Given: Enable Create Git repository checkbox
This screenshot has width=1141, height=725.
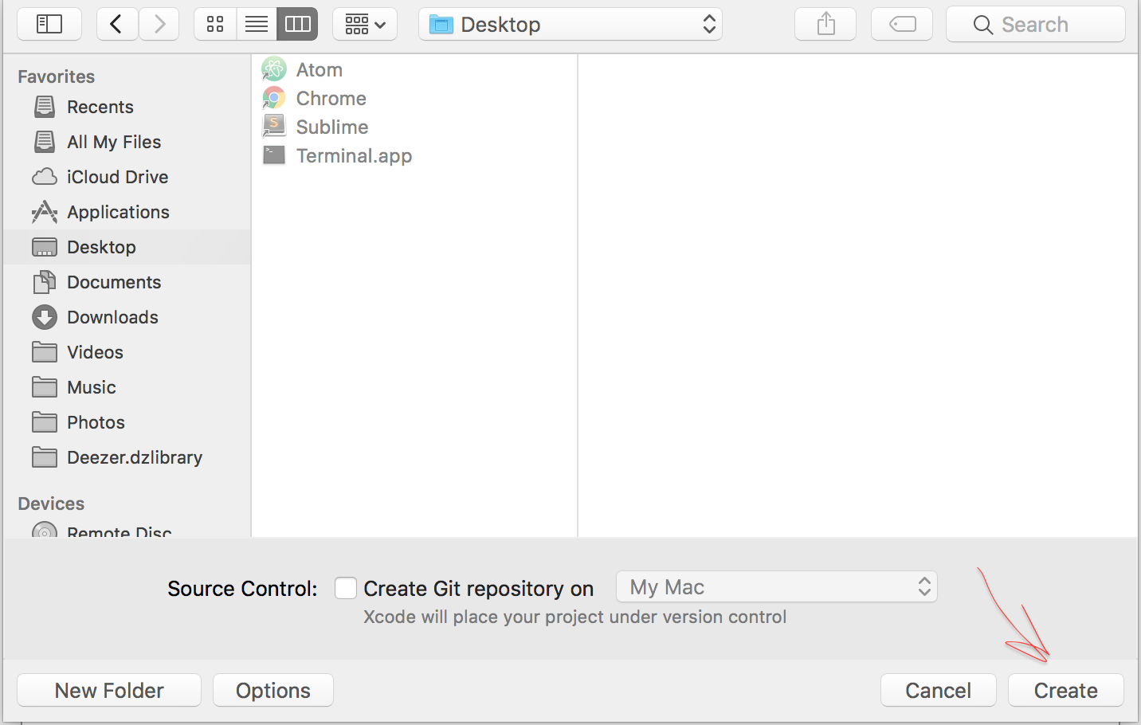Looking at the screenshot, I should click(x=346, y=588).
